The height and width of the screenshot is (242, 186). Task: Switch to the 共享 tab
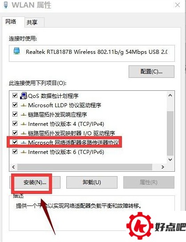[32, 23]
